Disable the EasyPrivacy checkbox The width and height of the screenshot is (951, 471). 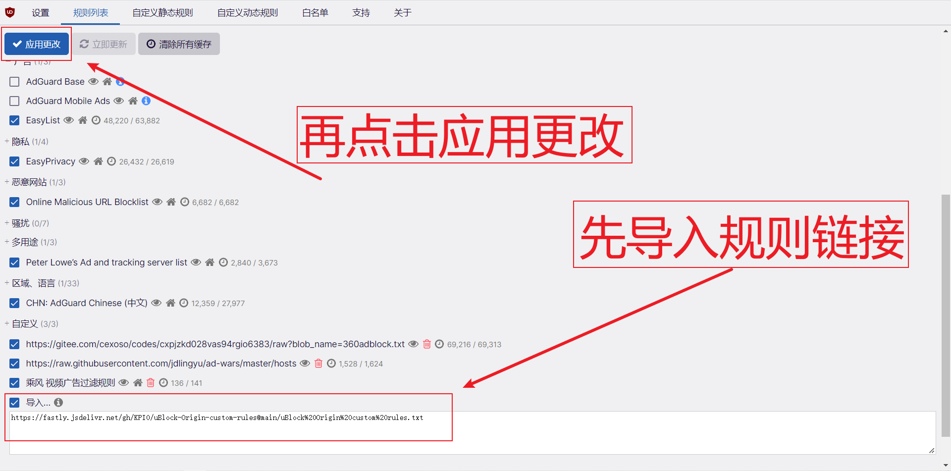click(x=14, y=161)
